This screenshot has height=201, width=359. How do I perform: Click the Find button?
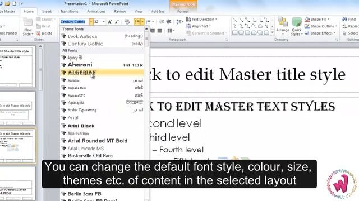click(349, 19)
